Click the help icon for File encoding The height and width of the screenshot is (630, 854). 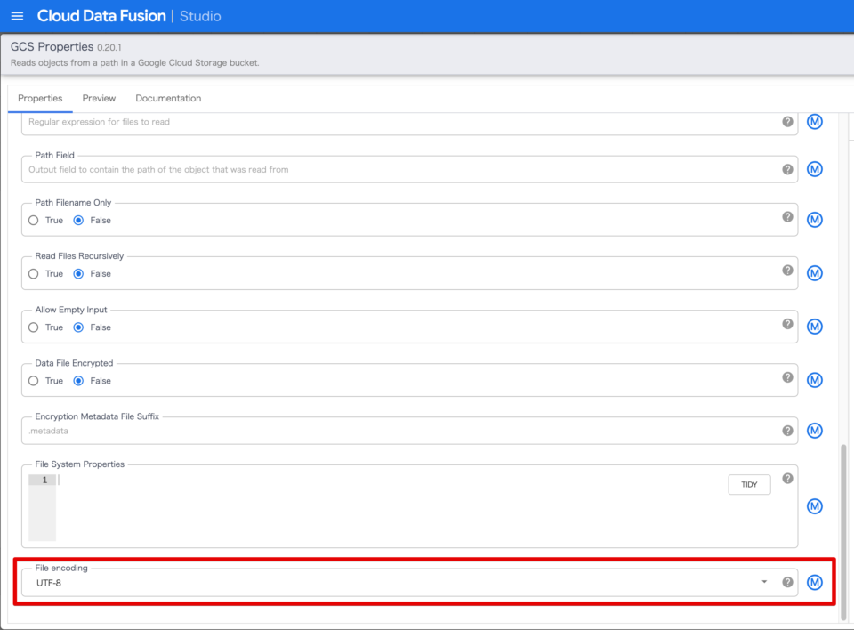point(786,581)
